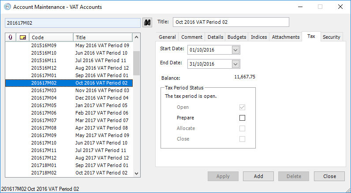The image size is (351, 193).
Task: Open the End Date dropdown calendar
Action: tap(235, 64)
